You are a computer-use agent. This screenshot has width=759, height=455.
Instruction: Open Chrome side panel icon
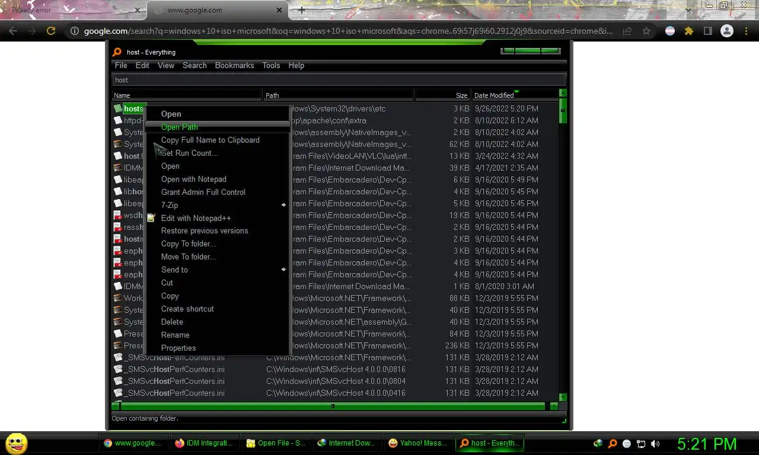(707, 31)
